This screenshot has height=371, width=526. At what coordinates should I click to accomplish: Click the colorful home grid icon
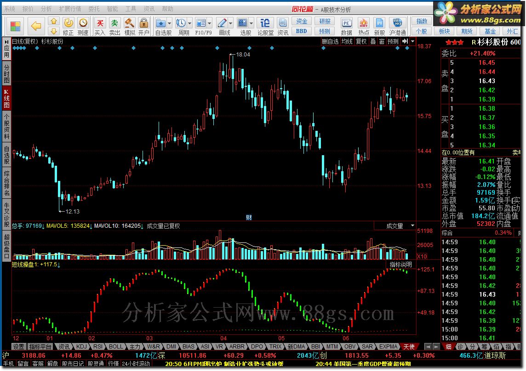[x=16, y=26]
